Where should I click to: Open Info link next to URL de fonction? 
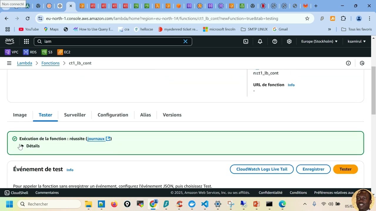click(x=291, y=85)
